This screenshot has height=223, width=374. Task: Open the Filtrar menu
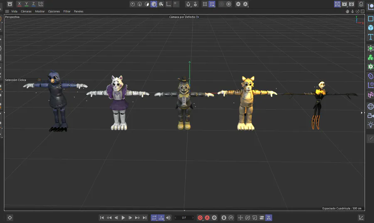pos(67,11)
